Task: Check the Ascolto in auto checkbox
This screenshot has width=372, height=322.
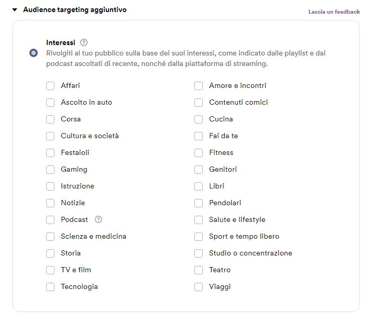Action: pyautogui.click(x=50, y=103)
